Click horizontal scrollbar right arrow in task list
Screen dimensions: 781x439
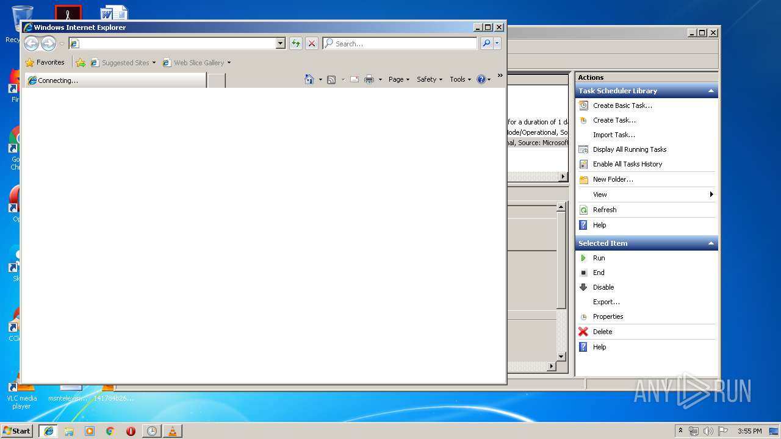coord(563,177)
